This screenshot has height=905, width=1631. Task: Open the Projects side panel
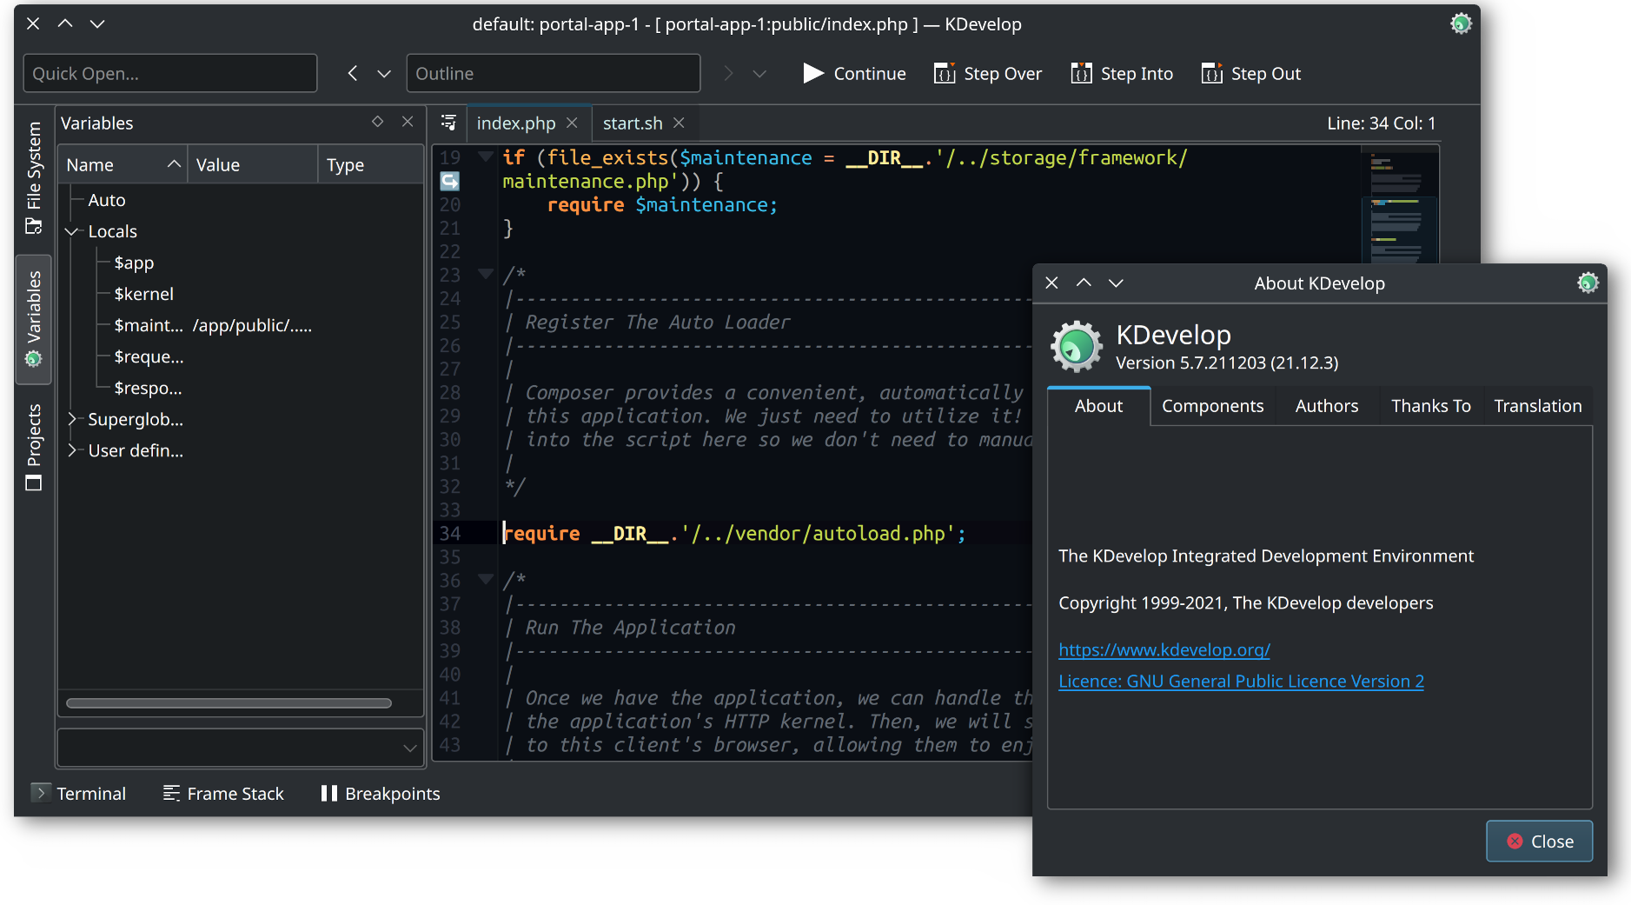coord(33,447)
